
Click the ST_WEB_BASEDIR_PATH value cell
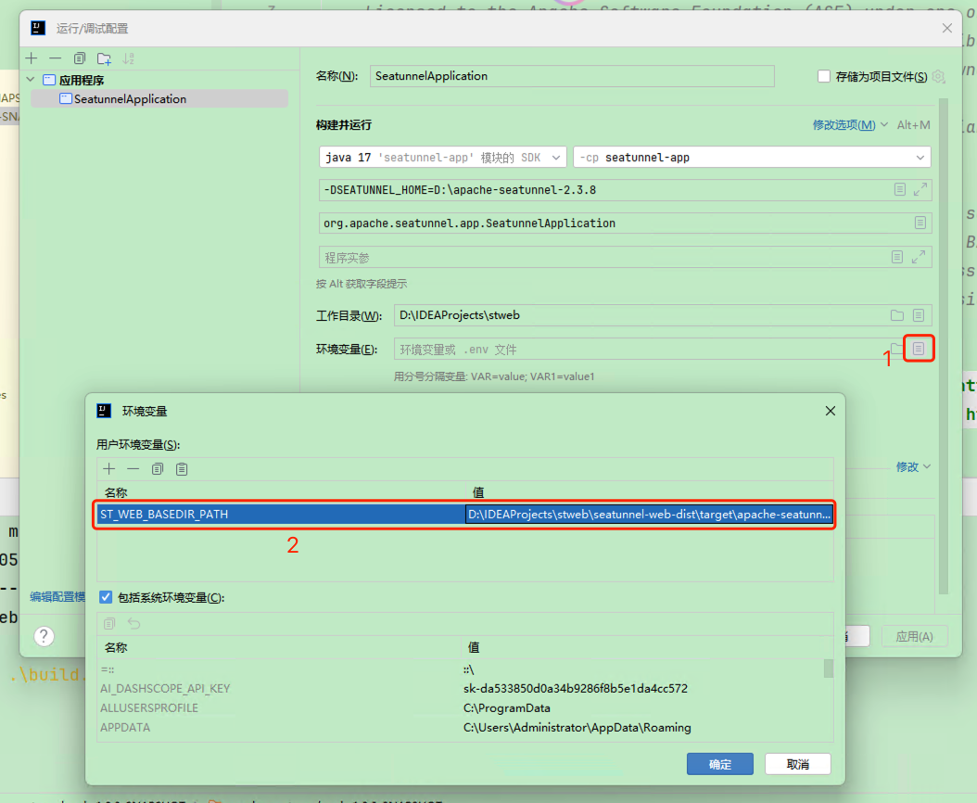tap(649, 515)
